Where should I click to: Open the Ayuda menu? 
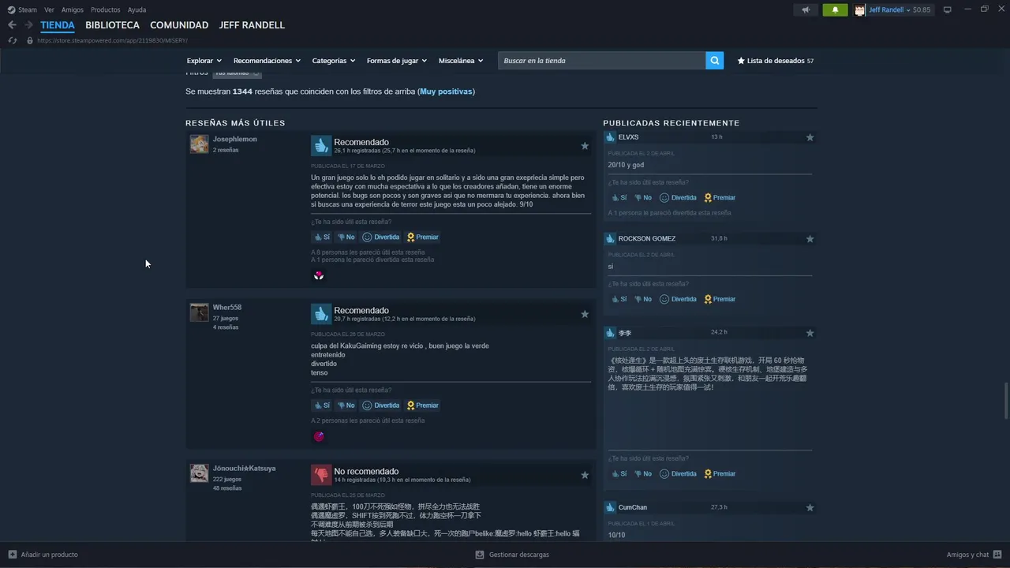tap(137, 10)
